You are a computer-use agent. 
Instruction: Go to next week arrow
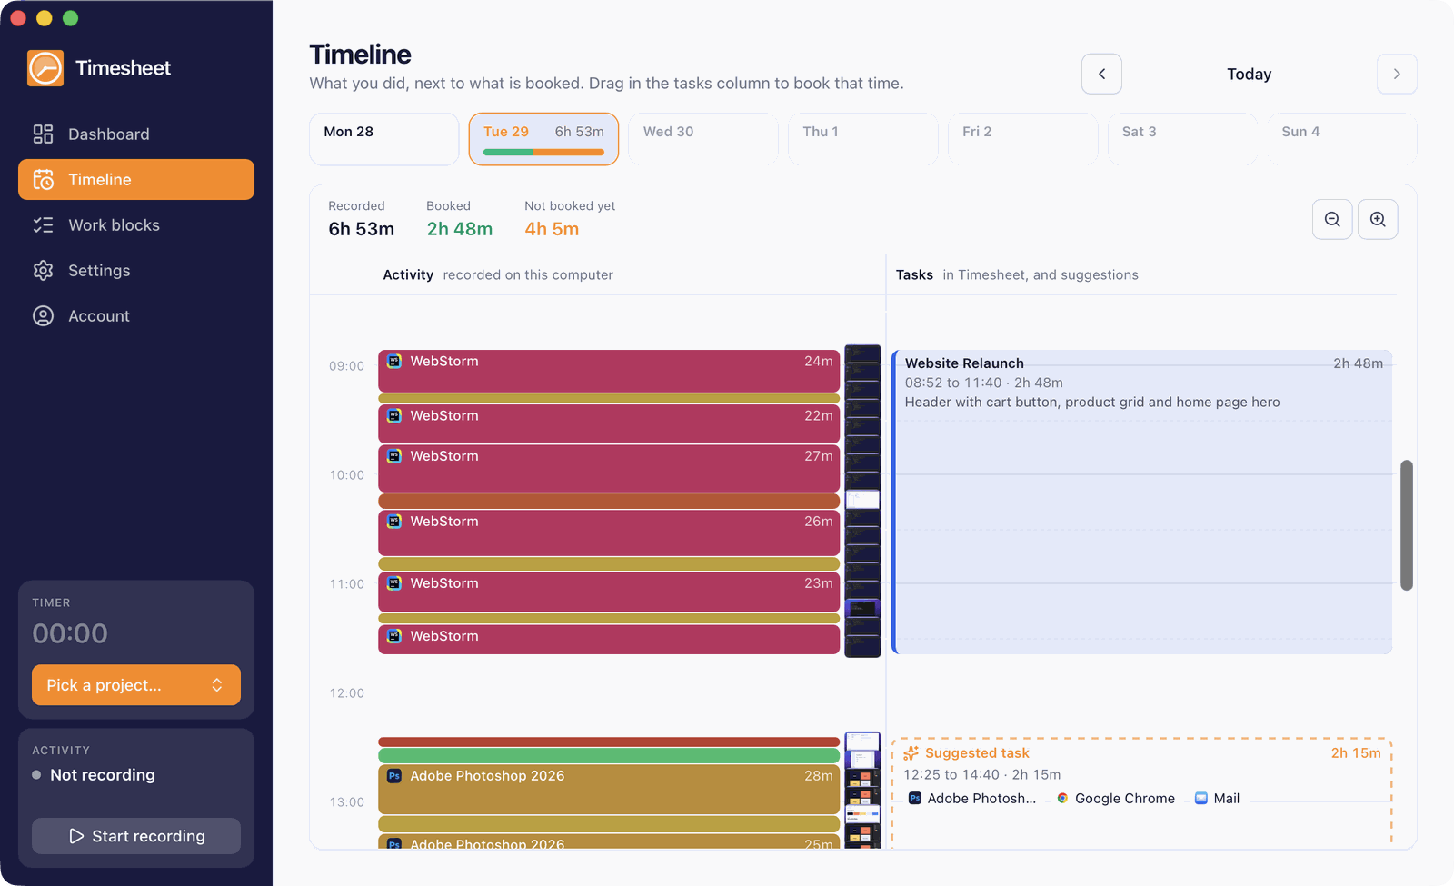pyautogui.click(x=1397, y=74)
